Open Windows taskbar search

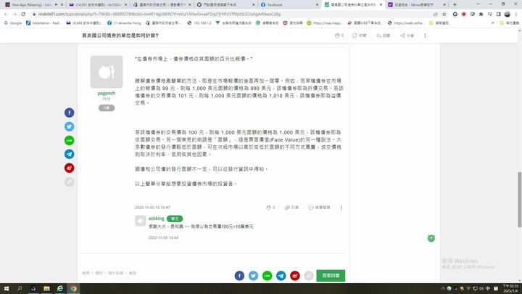[20, 289]
